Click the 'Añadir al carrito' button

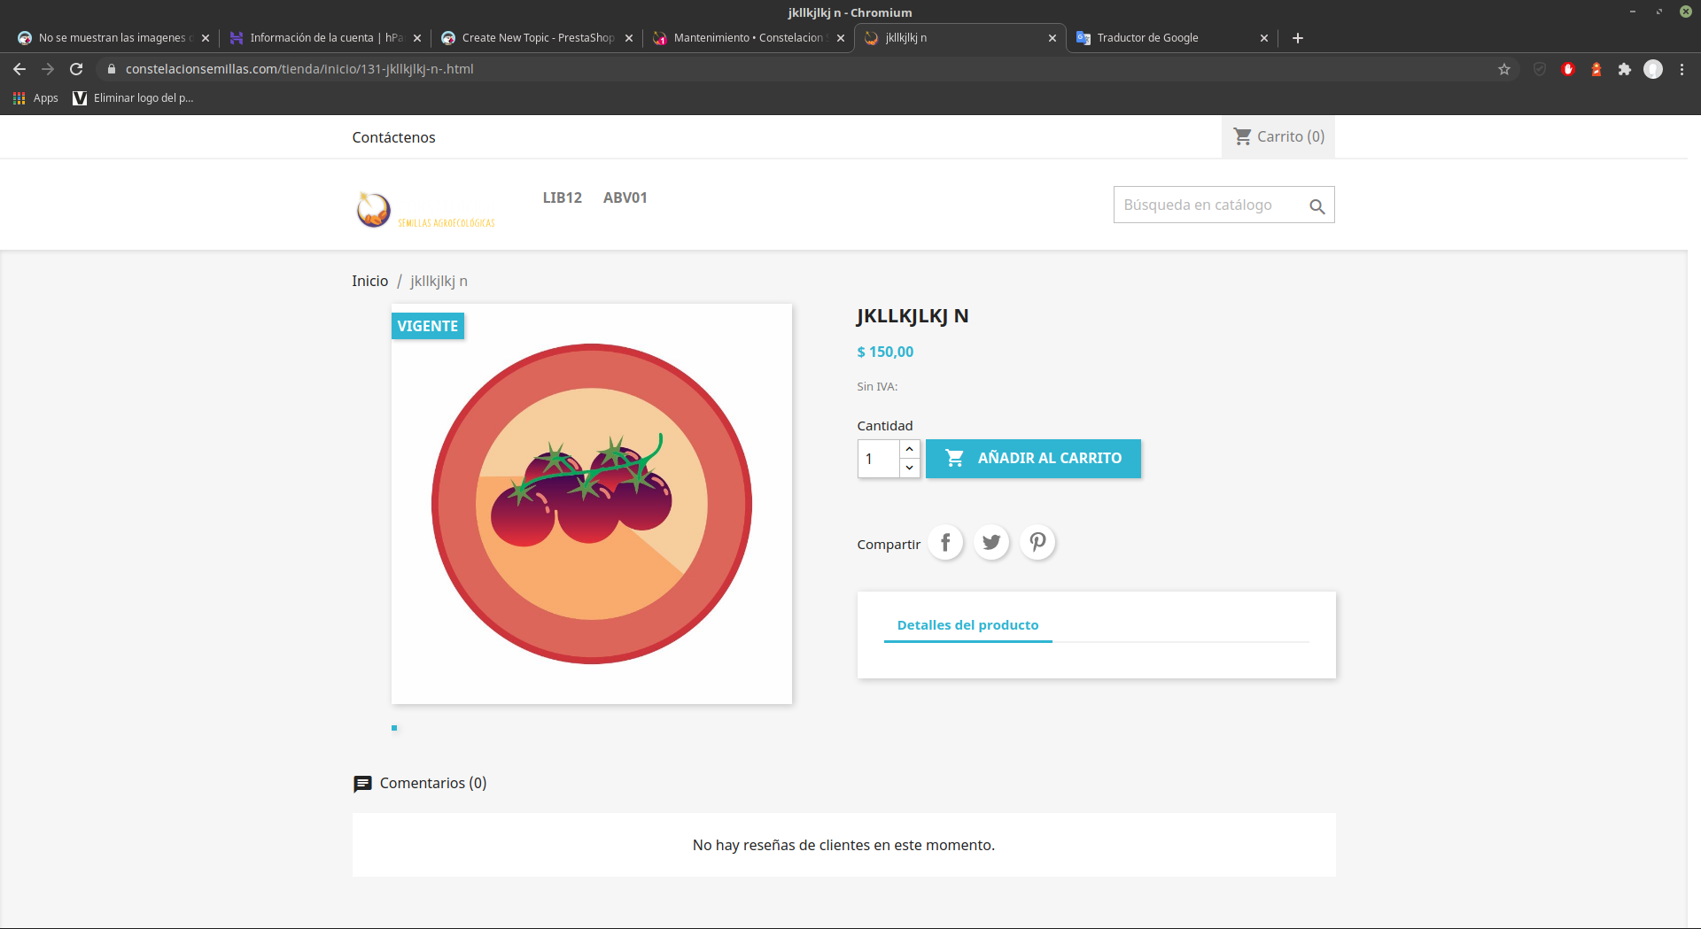coord(1033,459)
